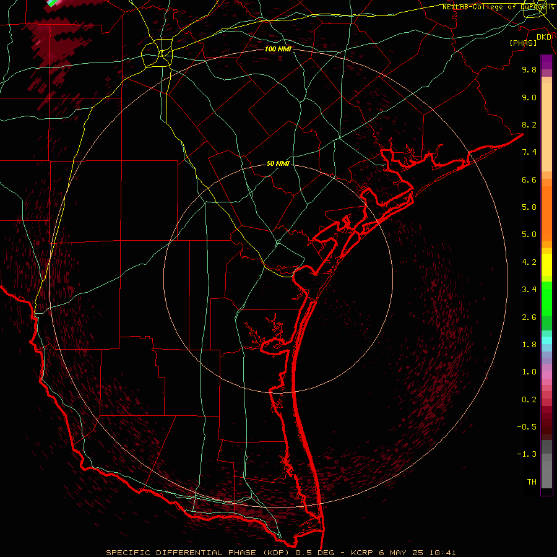The height and width of the screenshot is (557, 557).
Task: Pick the gray TH legend bar segment
Action: pos(546,474)
